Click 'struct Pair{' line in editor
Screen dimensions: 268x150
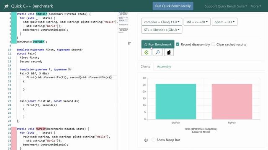(x=26, y=54)
